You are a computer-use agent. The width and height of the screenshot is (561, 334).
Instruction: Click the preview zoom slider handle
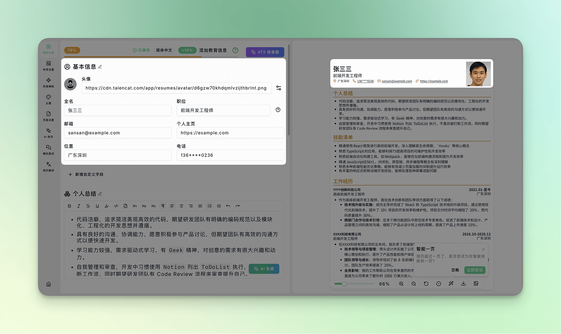click(x=344, y=284)
